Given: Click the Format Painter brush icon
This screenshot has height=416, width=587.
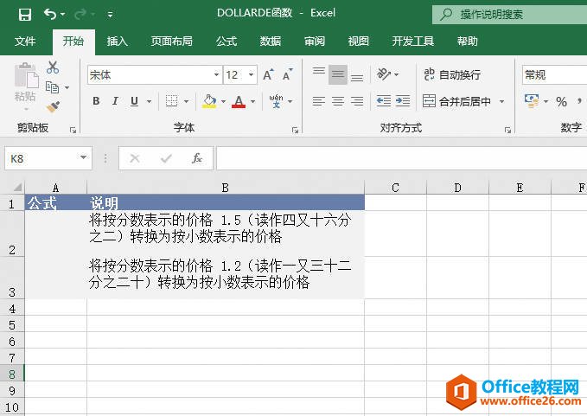Looking at the screenshot, I should 53,106.
